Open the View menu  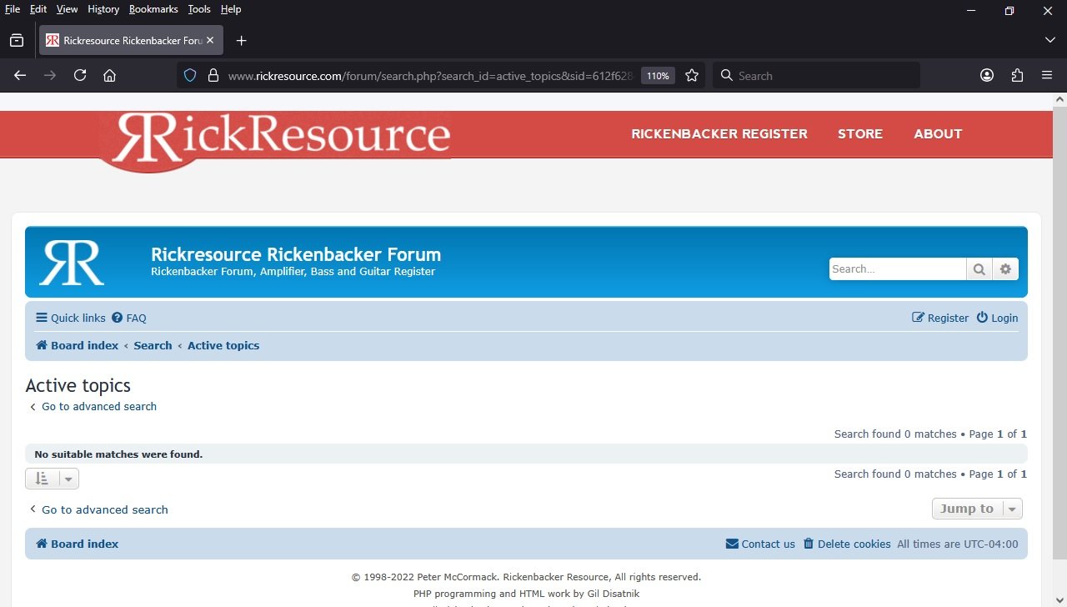click(67, 9)
